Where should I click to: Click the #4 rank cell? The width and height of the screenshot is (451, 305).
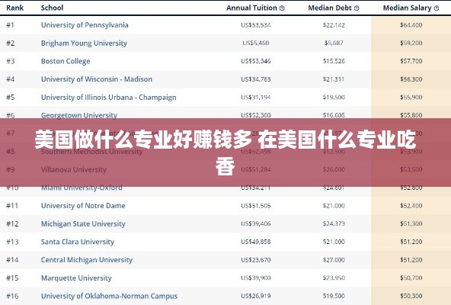tap(11, 79)
